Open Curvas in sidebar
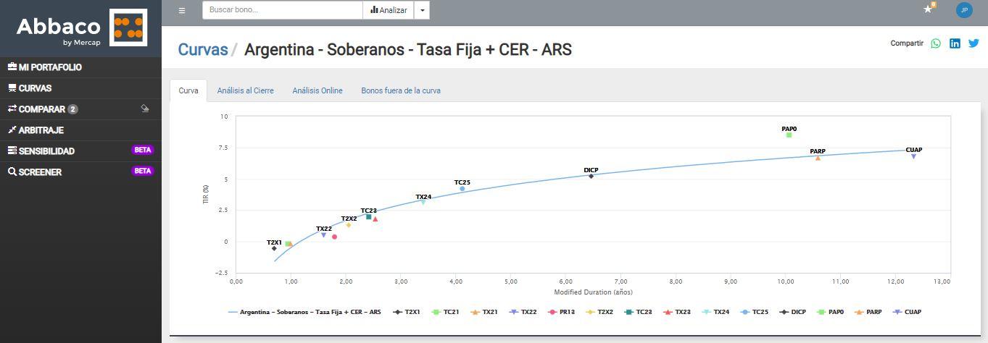988x343 pixels. (80, 88)
